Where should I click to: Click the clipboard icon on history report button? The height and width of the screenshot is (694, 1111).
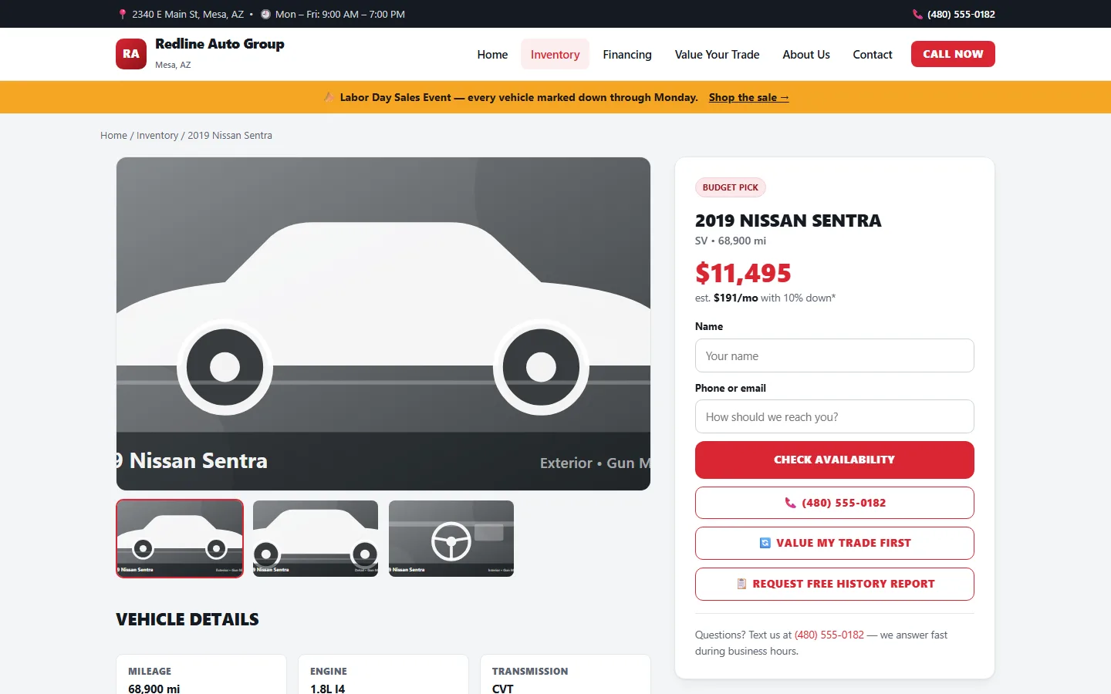tap(741, 584)
